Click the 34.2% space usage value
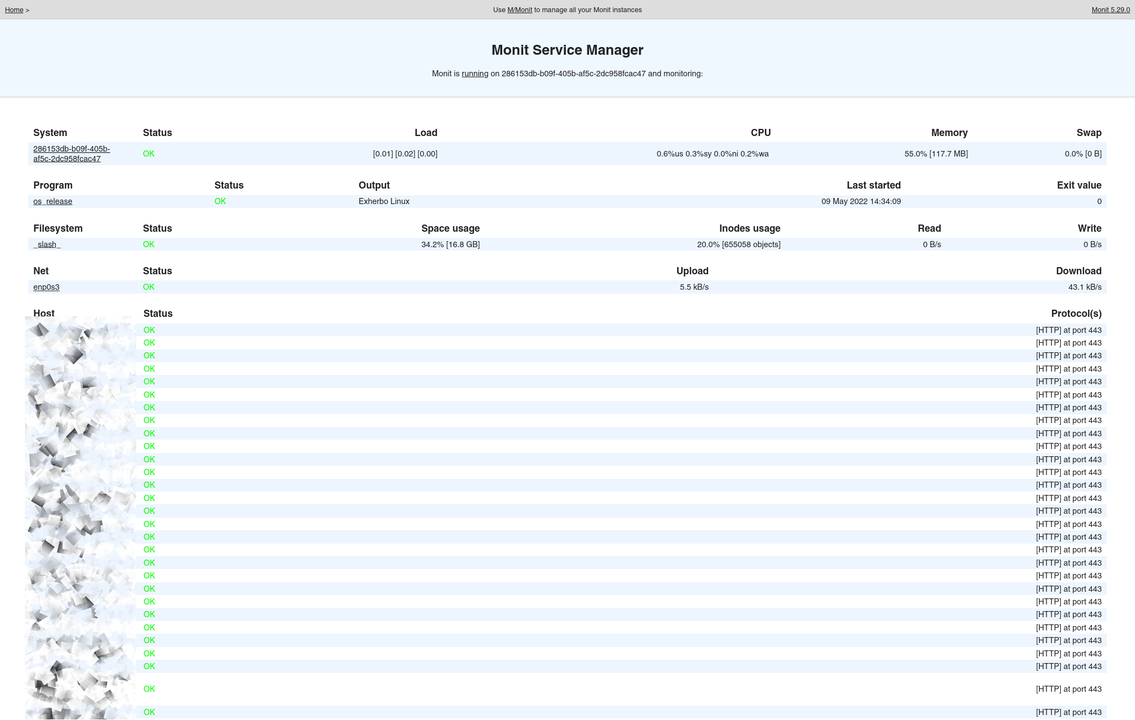This screenshot has height=720, width=1135. coord(450,244)
